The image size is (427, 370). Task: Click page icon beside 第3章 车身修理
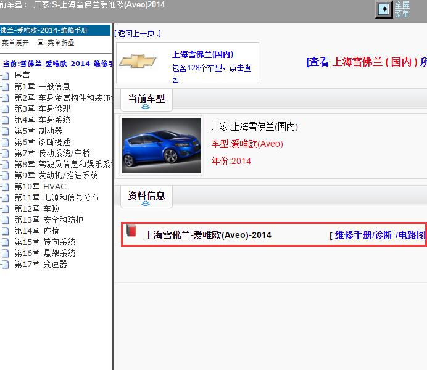click(6, 109)
